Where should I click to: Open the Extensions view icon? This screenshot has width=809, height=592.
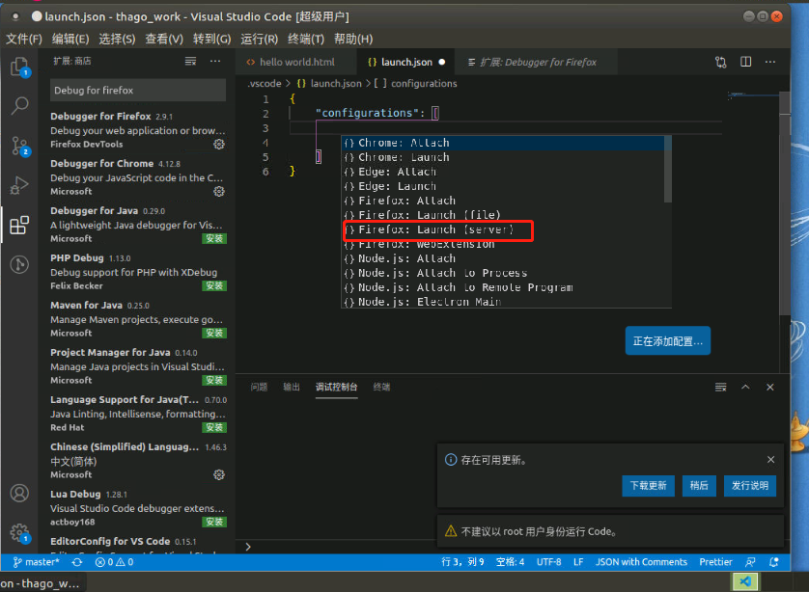click(19, 226)
